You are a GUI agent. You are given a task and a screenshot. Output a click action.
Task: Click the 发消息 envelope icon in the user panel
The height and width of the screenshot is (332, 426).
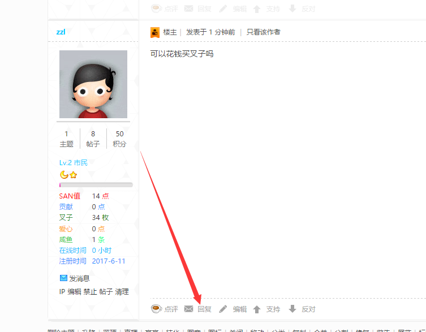[63, 278]
